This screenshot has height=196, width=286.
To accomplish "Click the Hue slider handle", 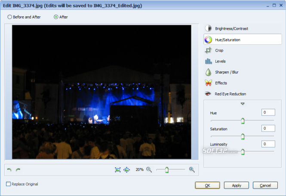I will 243,121.
